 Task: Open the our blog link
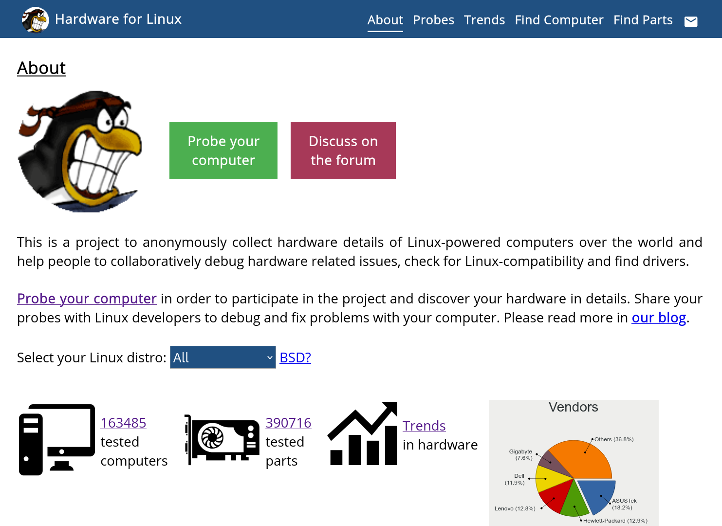pos(658,317)
